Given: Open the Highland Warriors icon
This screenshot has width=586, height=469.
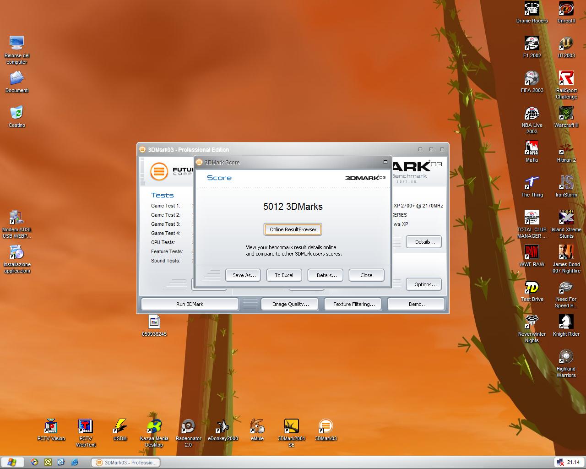Looking at the screenshot, I should click(566, 364).
